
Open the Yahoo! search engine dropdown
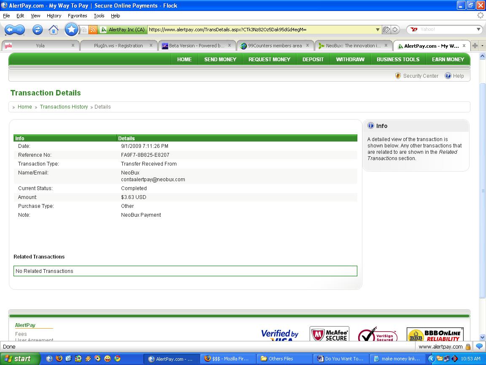pyautogui.click(x=478, y=30)
